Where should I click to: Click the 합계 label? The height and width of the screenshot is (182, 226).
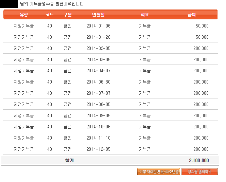point(69,160)
